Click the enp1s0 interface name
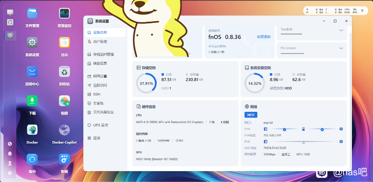This screenshot has width=373, height=182. 268,123
